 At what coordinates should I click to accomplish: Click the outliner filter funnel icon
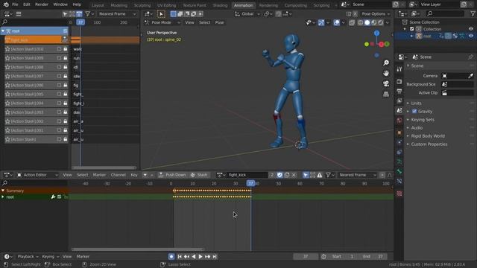[473, 13]
